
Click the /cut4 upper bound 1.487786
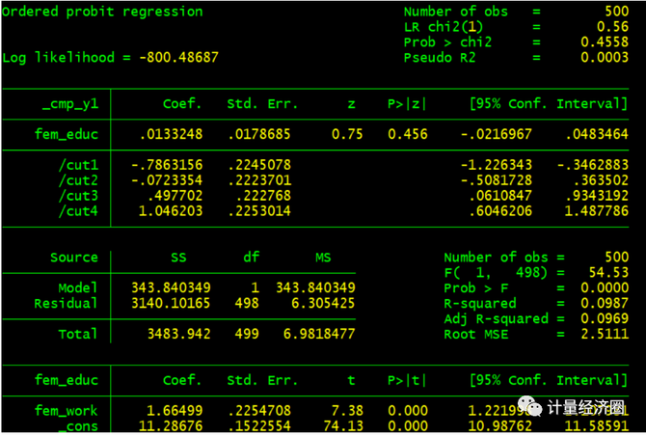pos(597,211)
